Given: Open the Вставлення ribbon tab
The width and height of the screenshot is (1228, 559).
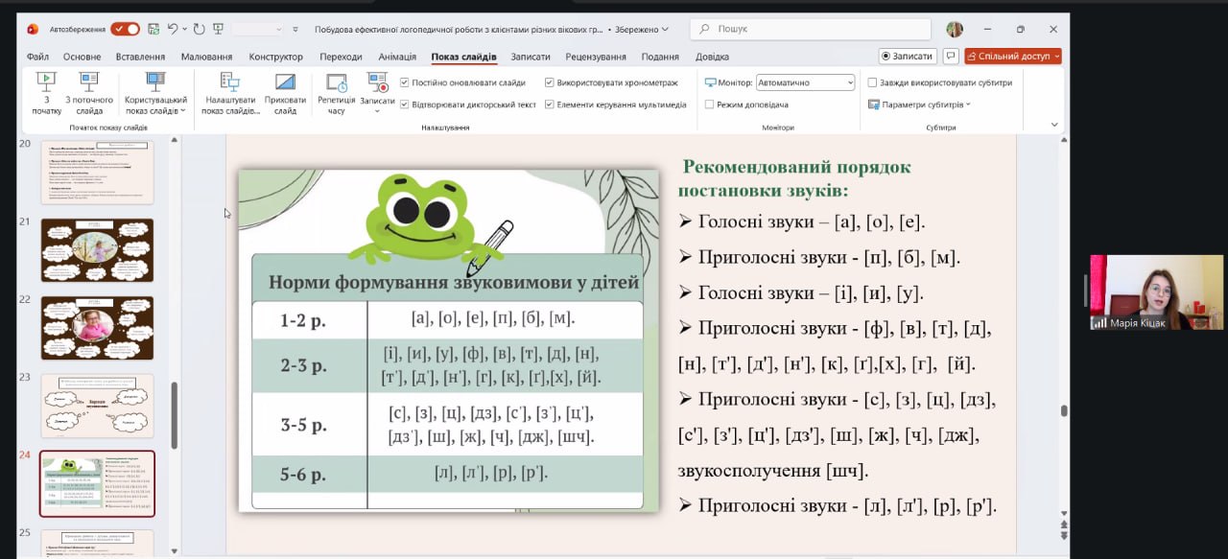Looking at the screenshot, I should pos(140,57).
